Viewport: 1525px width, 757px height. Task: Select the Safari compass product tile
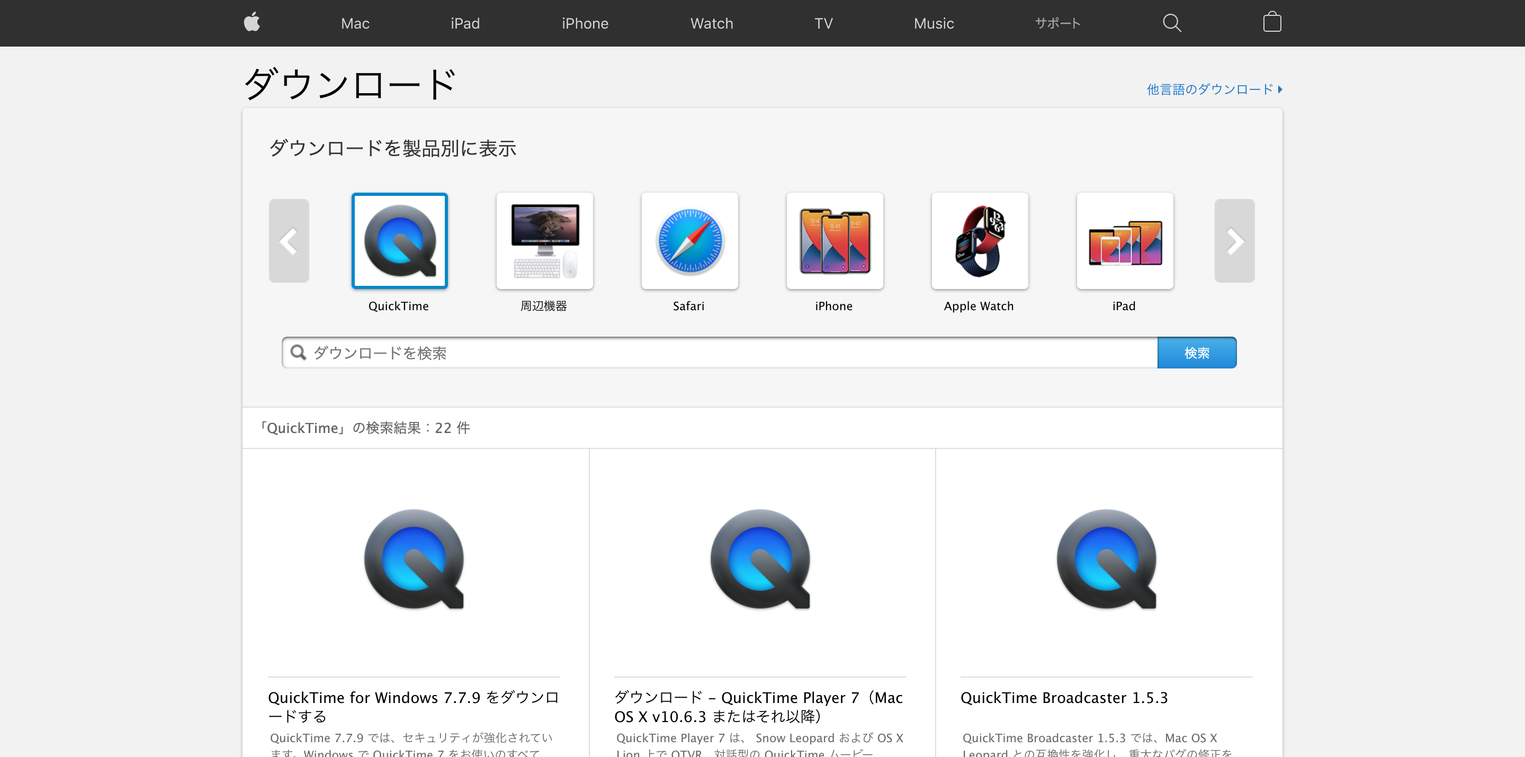point(689,241)
